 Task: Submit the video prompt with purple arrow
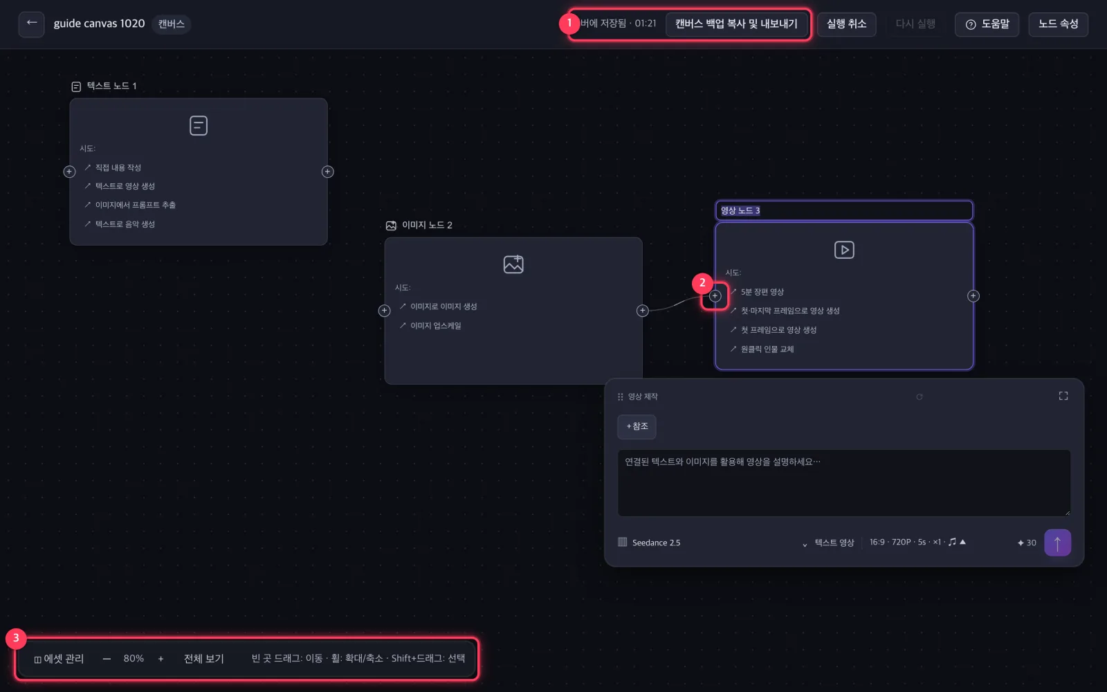click(1057, 543)
